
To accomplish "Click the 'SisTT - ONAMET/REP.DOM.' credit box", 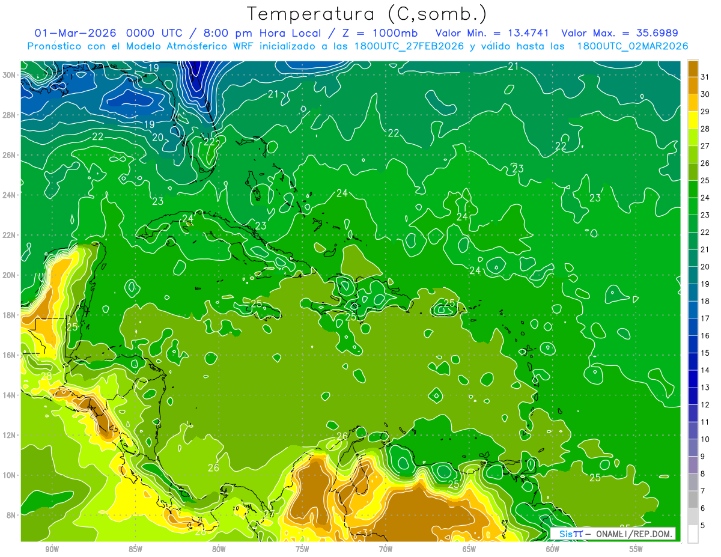I will [613, 534].
